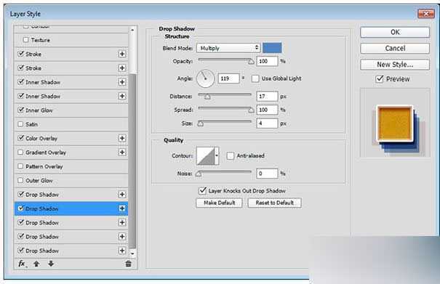Select the Pattern Overlay effect label

coord(44,166)
